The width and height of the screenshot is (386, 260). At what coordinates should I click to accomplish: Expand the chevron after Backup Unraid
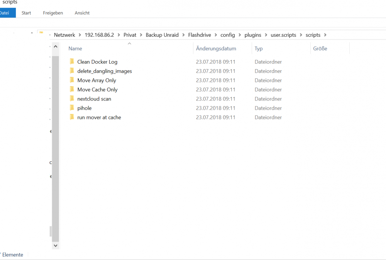point(183,35)
